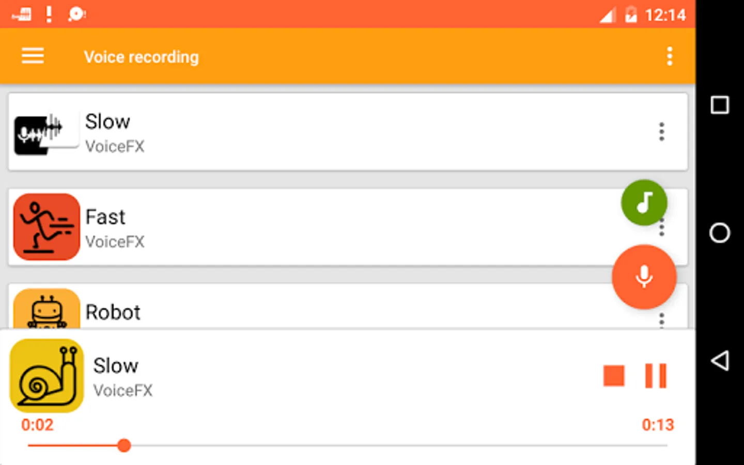The width and height of the screenshot is (744, 465).
Task: Open the recent apps square button
Action: (x=720, y=105)
